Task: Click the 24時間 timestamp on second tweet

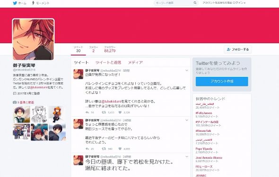Action: coord(127,121)
